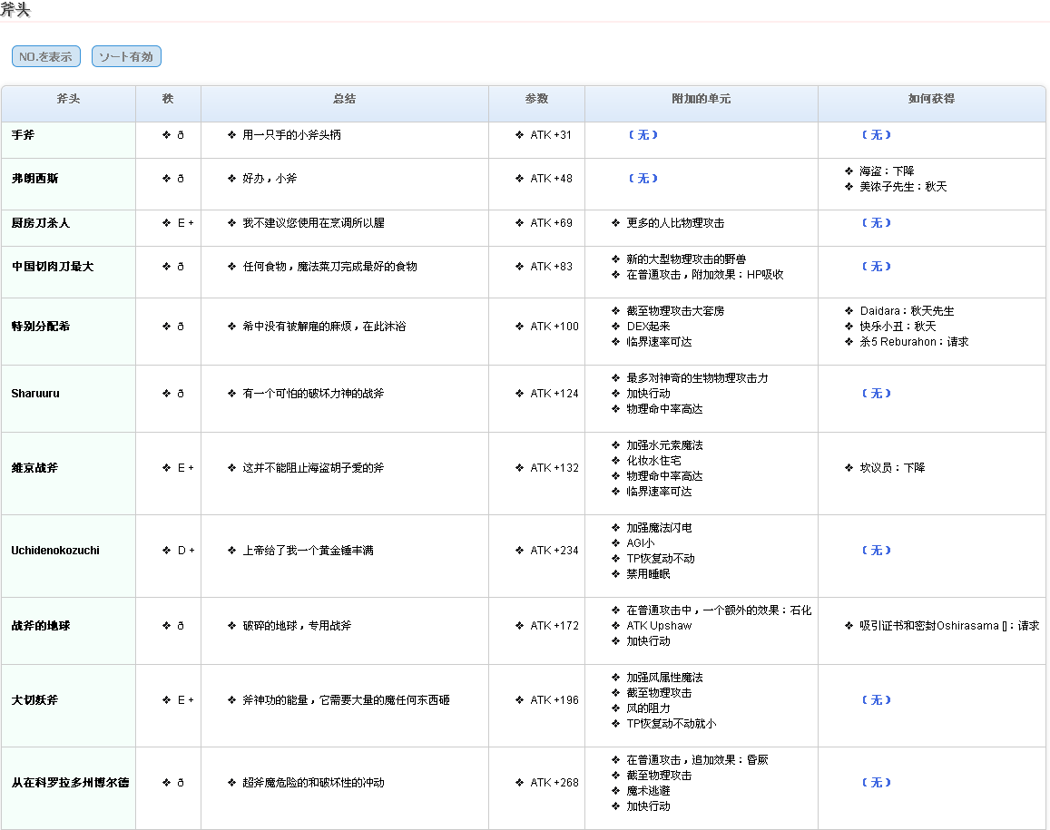This screenshot has width=1050, height=830.
Task: Select the Sharuuru axe name
Action: 34,394
